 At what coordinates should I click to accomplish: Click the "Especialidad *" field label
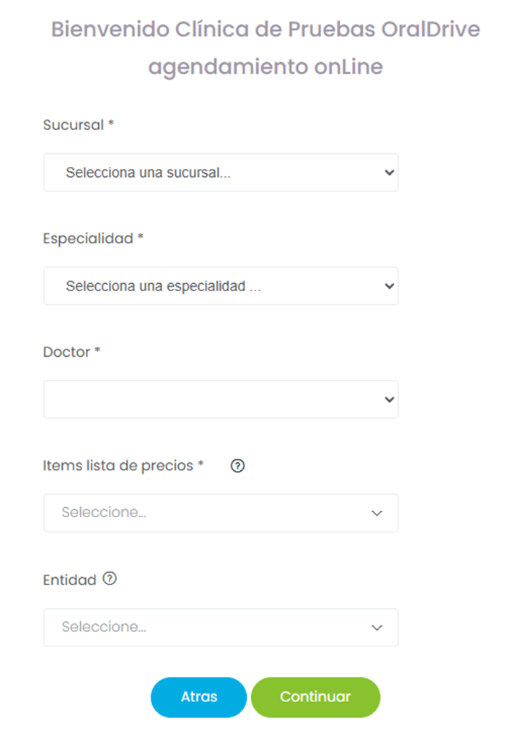[x=93, y=238]
